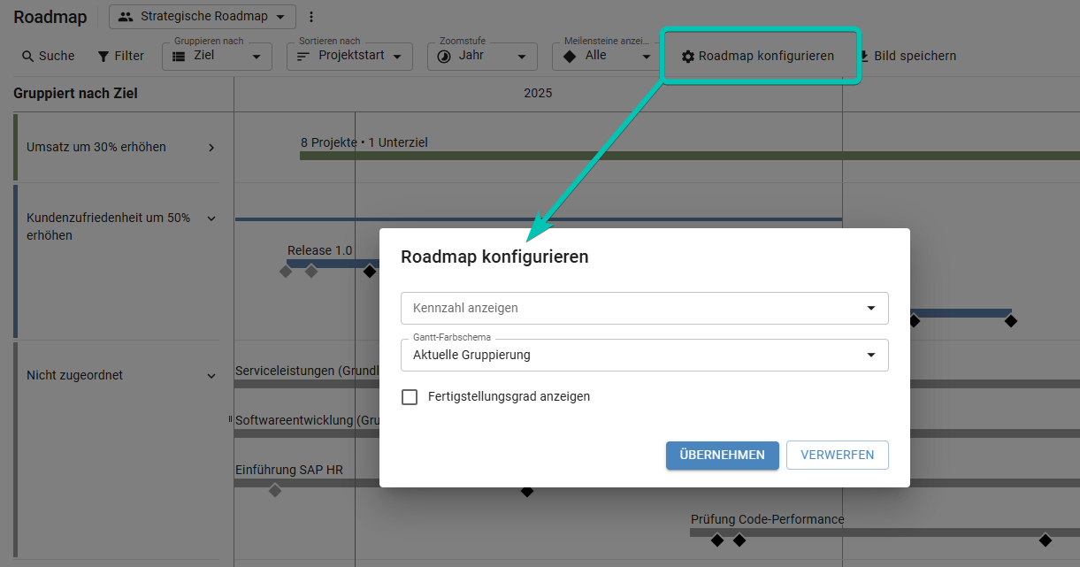Screen dimensions: 1080x567
Task: Open the Sortieren nach Projektstart dropdown
Action: (x=350, y=56)
